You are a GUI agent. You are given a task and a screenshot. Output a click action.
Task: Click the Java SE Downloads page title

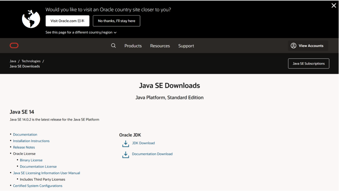(x=169, y=85)
